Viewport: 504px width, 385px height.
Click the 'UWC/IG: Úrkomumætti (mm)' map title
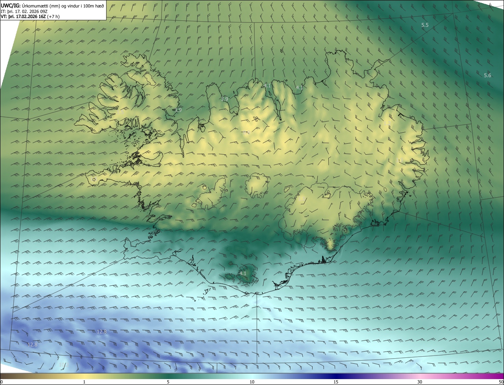(52, 5)
